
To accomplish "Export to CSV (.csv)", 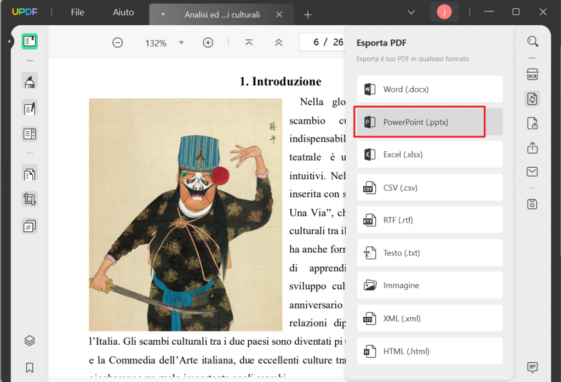I will [430, 187].
